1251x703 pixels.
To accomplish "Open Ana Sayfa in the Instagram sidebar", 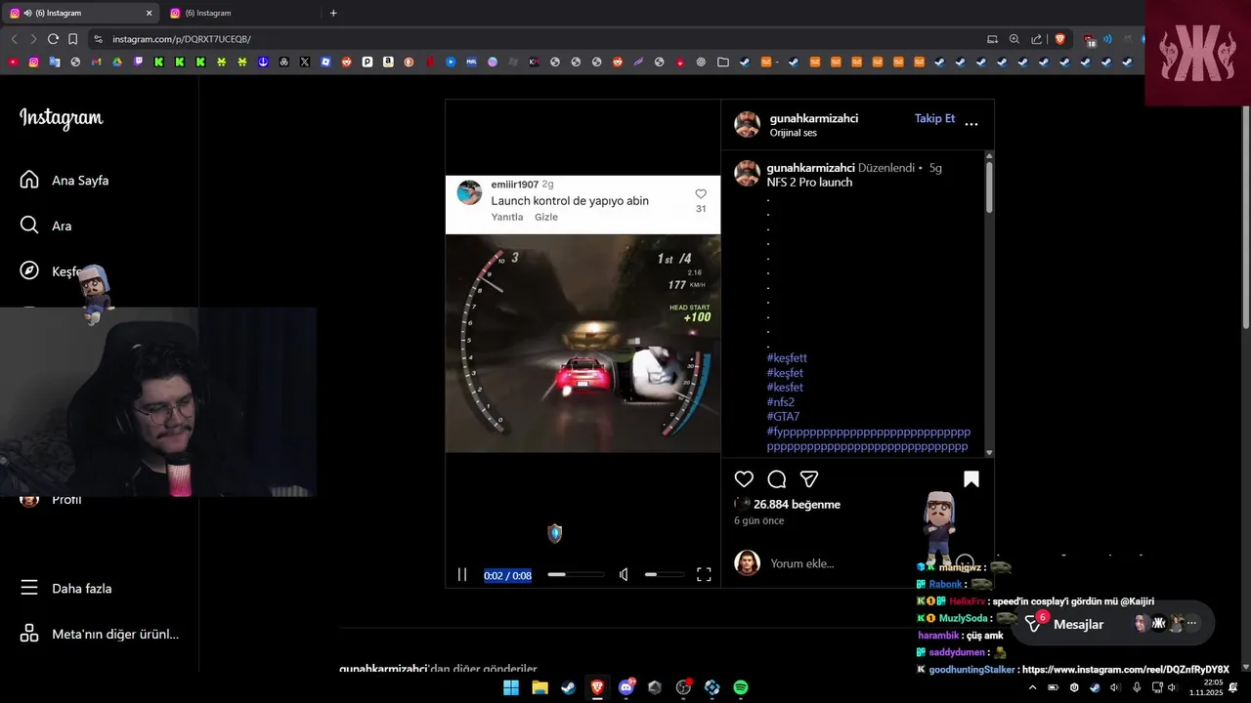I will (65, 181).
